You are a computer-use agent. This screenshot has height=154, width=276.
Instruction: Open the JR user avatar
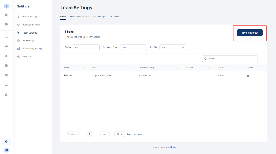pos(6,150)
